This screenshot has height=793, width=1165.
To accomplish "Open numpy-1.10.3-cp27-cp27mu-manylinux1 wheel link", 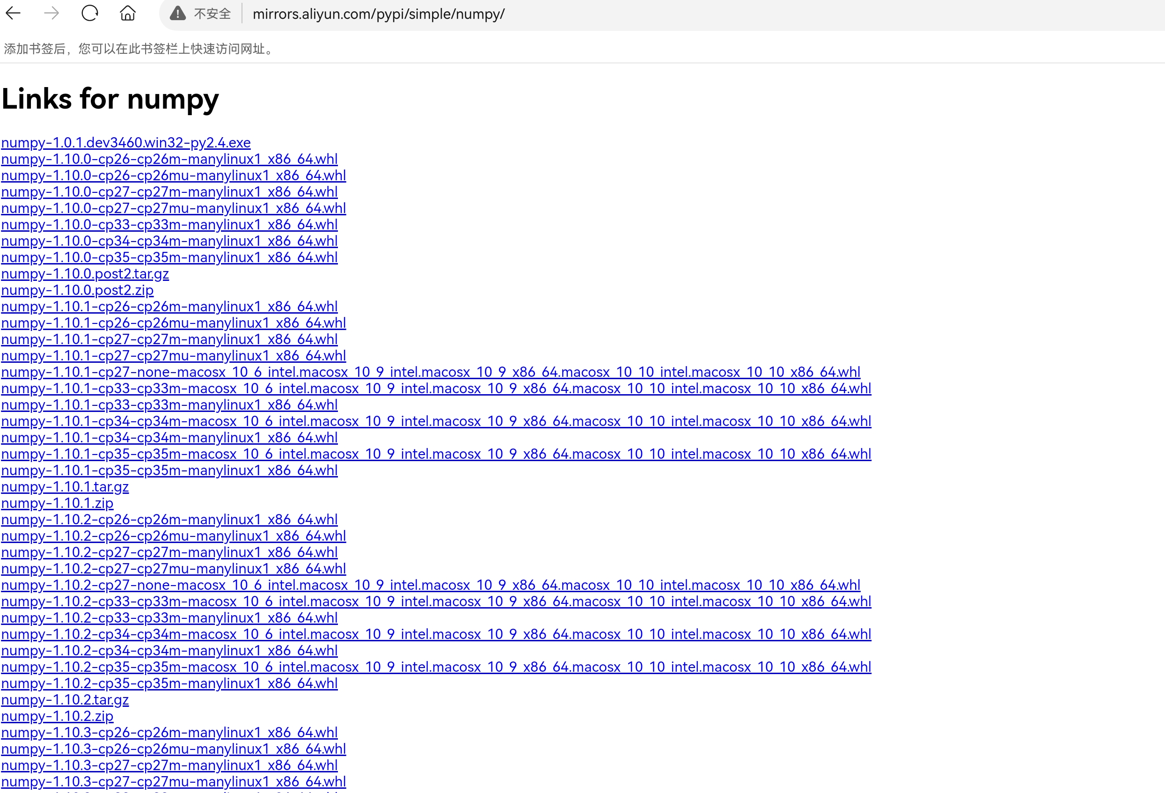I will [x=174, y=781].
